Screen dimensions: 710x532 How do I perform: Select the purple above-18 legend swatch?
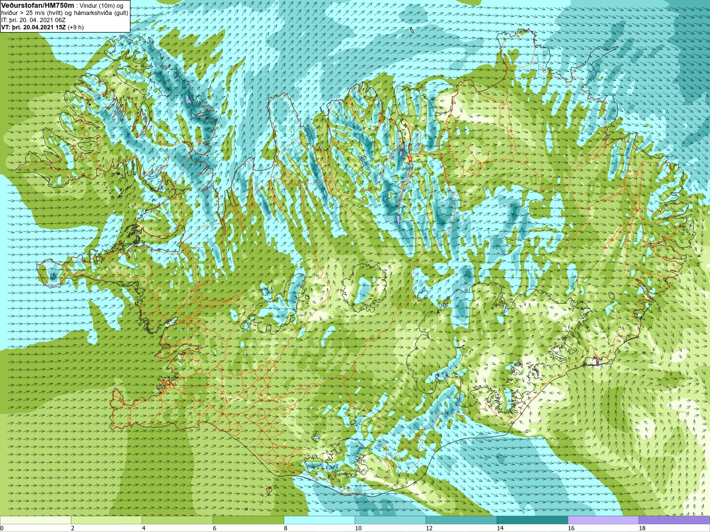click(x=674, y=520)
